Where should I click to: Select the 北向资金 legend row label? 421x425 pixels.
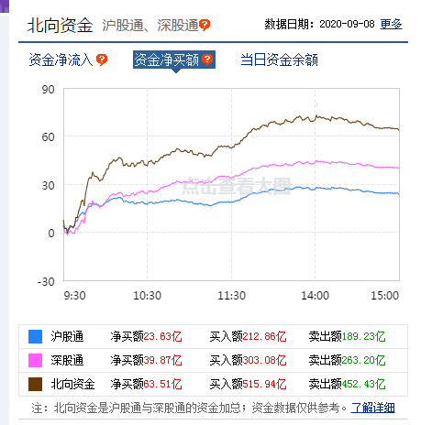point(72,384)
